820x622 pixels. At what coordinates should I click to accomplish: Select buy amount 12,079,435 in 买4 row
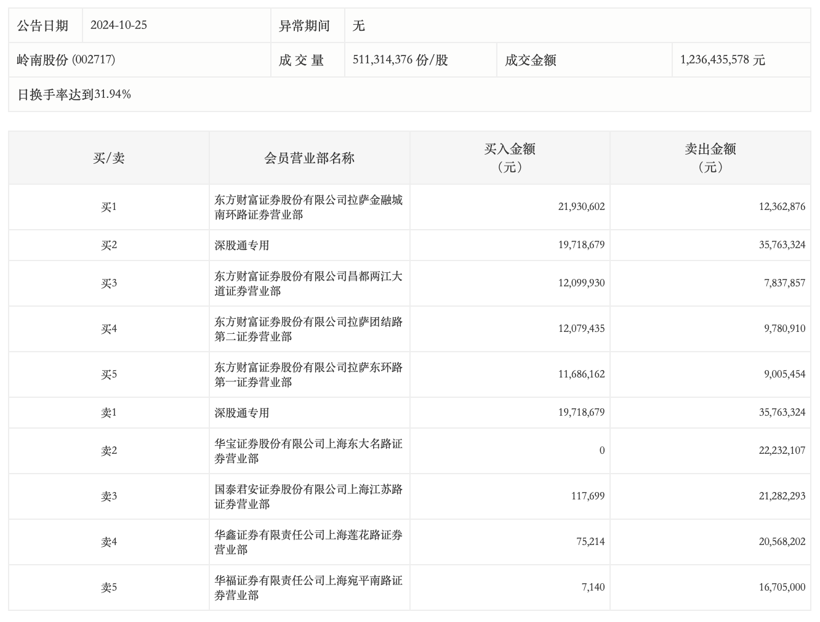581,329
